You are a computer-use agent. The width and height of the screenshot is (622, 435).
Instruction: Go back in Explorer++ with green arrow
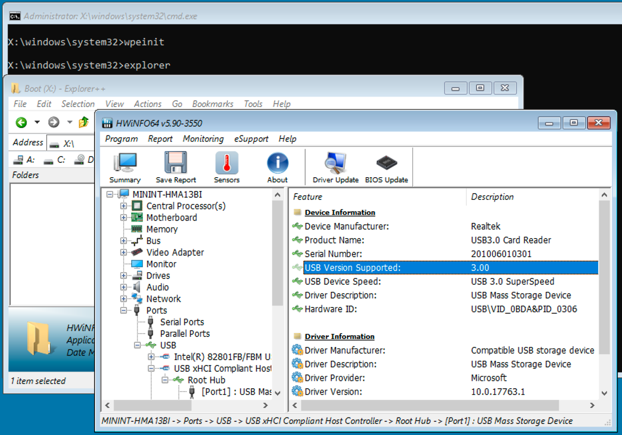(x=21, y=123)
